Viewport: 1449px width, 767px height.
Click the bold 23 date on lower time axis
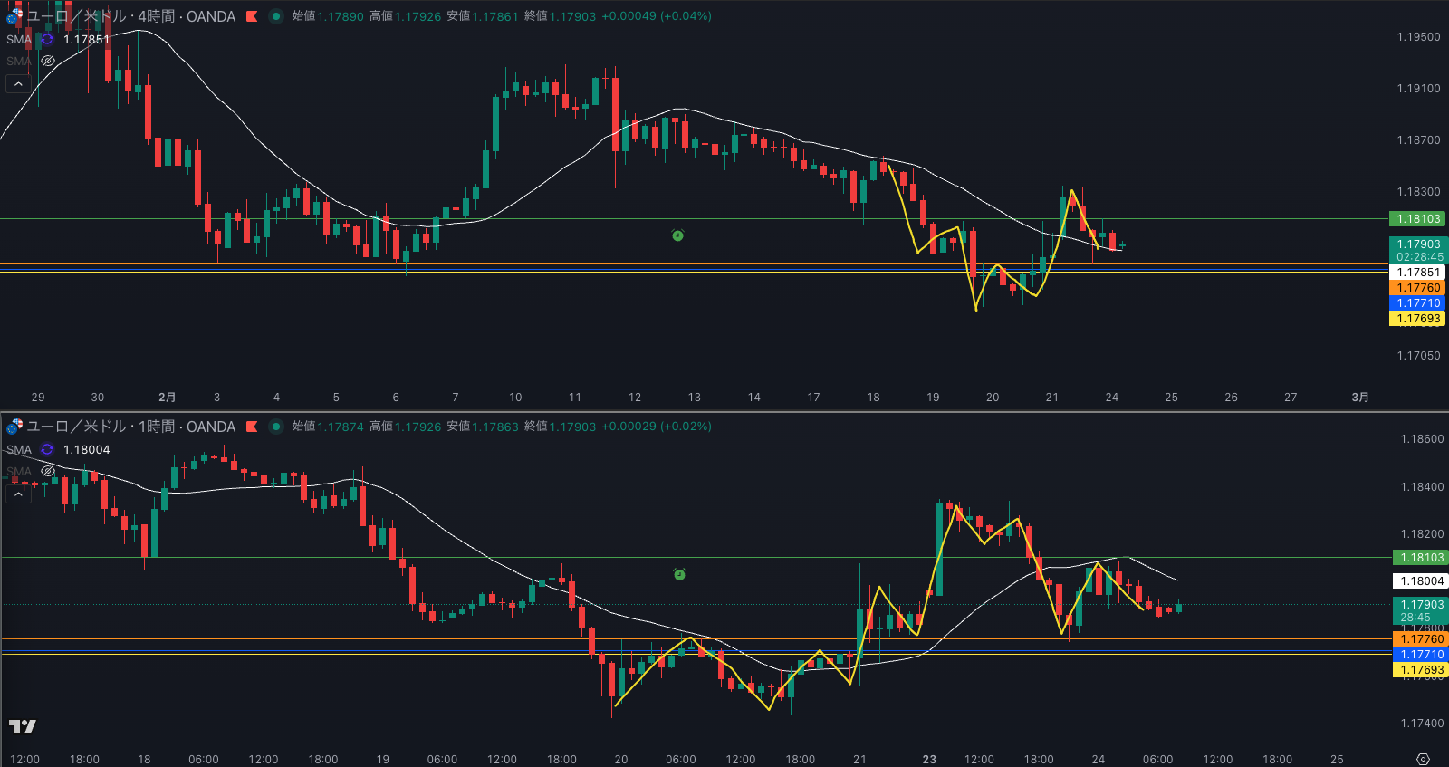[x=929, y=759]
